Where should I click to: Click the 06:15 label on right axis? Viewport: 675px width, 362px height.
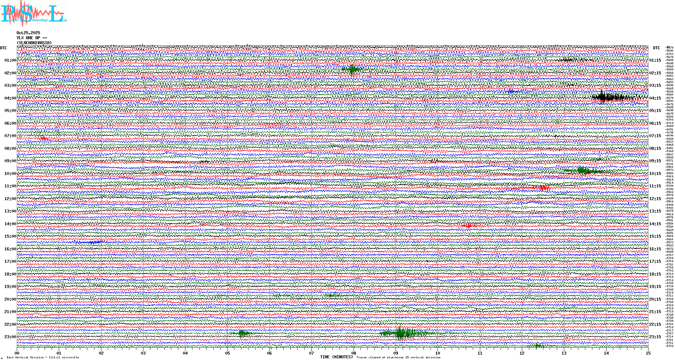pos(655,123)
